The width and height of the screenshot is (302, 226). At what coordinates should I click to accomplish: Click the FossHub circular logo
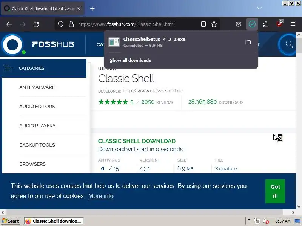click(13, 44)
